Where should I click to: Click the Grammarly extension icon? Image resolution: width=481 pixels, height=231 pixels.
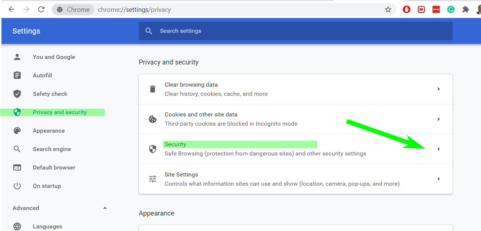coord(451,10)
